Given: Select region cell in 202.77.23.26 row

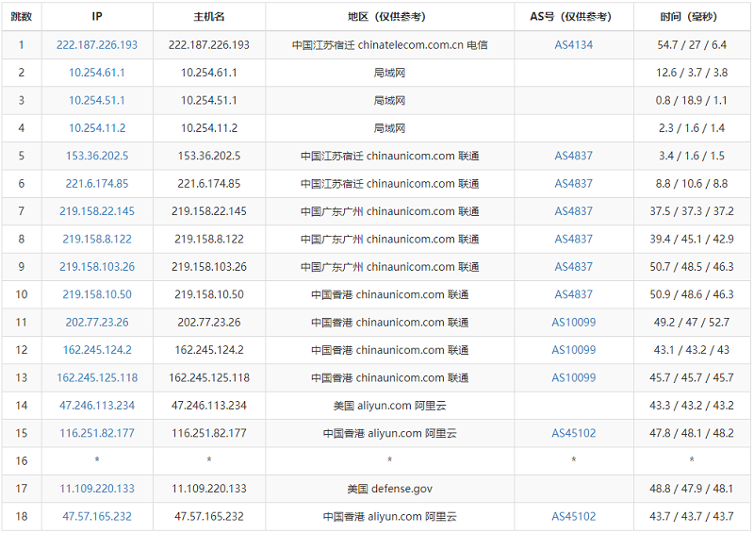Looking at the screenshot, I should [389, 322].
